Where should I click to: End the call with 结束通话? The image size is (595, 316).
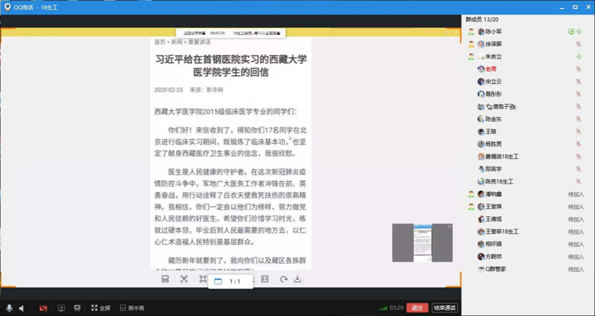point(445,308)
